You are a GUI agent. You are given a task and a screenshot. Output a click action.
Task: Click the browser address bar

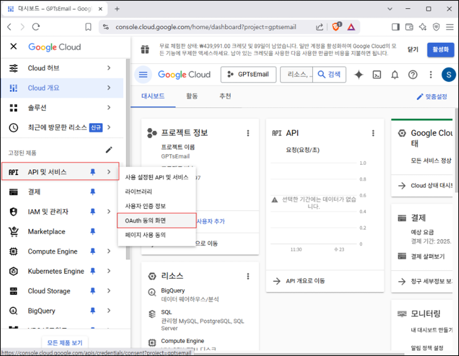pyautogui.click(x=206, y=27)
